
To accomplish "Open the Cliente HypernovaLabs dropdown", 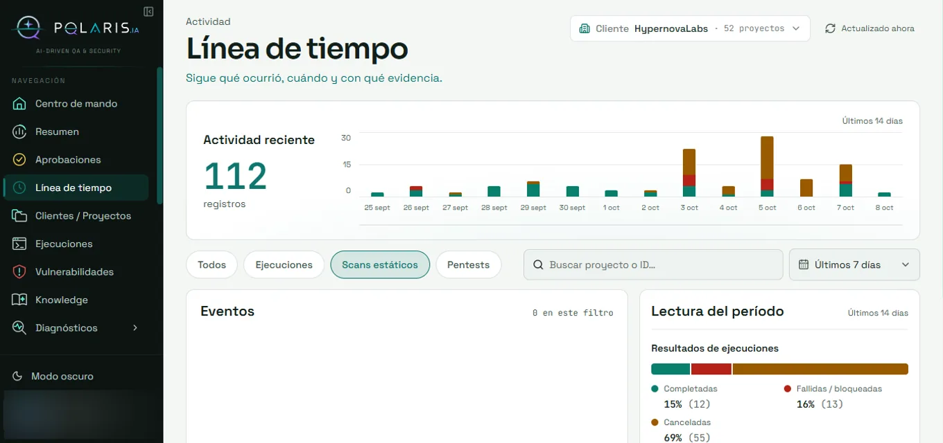I will (x=690, y=29).
